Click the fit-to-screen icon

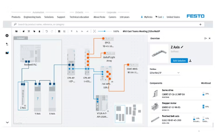tap(94, 31)
